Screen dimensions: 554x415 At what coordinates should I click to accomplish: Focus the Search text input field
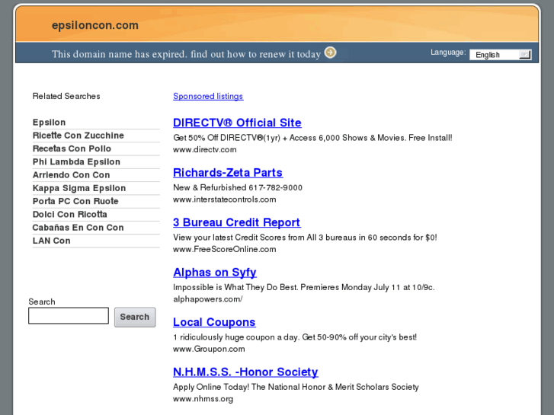[69, 315]
